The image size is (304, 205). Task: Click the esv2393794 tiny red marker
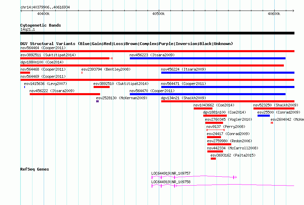click(x=82, y=73)
